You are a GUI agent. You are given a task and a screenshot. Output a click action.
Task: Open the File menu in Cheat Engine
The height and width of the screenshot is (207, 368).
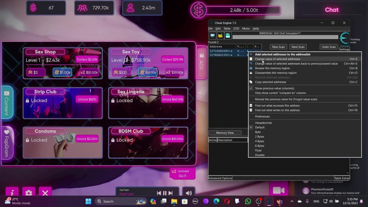(x=210, y=29)
